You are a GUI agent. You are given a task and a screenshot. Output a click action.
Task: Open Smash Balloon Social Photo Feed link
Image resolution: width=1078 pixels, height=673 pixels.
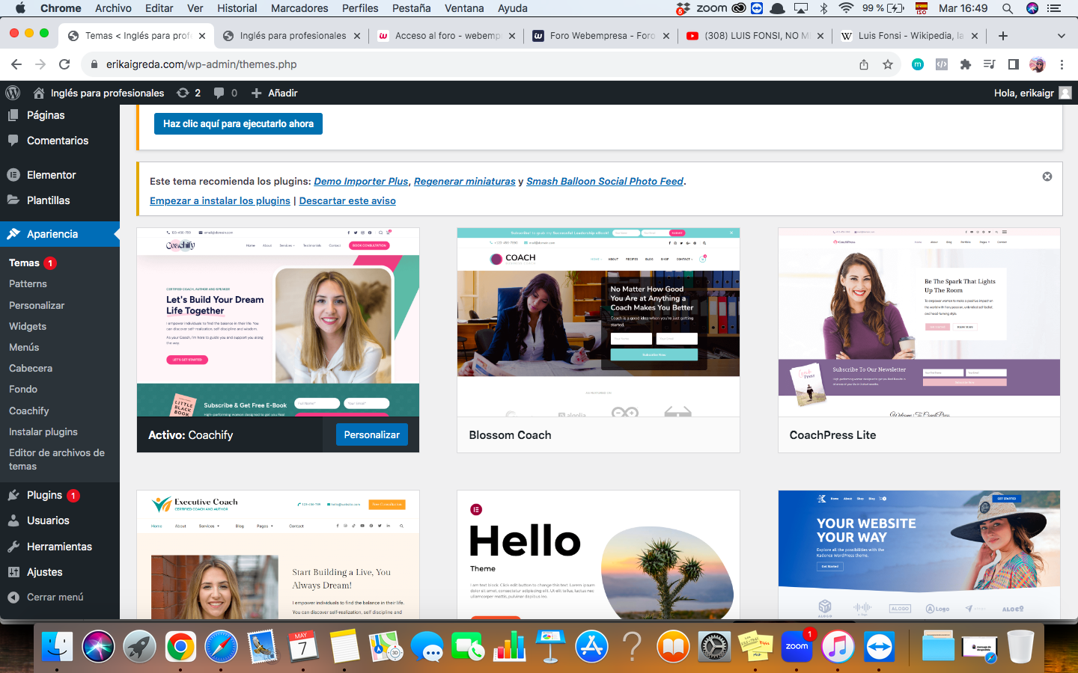pos(605,181)
